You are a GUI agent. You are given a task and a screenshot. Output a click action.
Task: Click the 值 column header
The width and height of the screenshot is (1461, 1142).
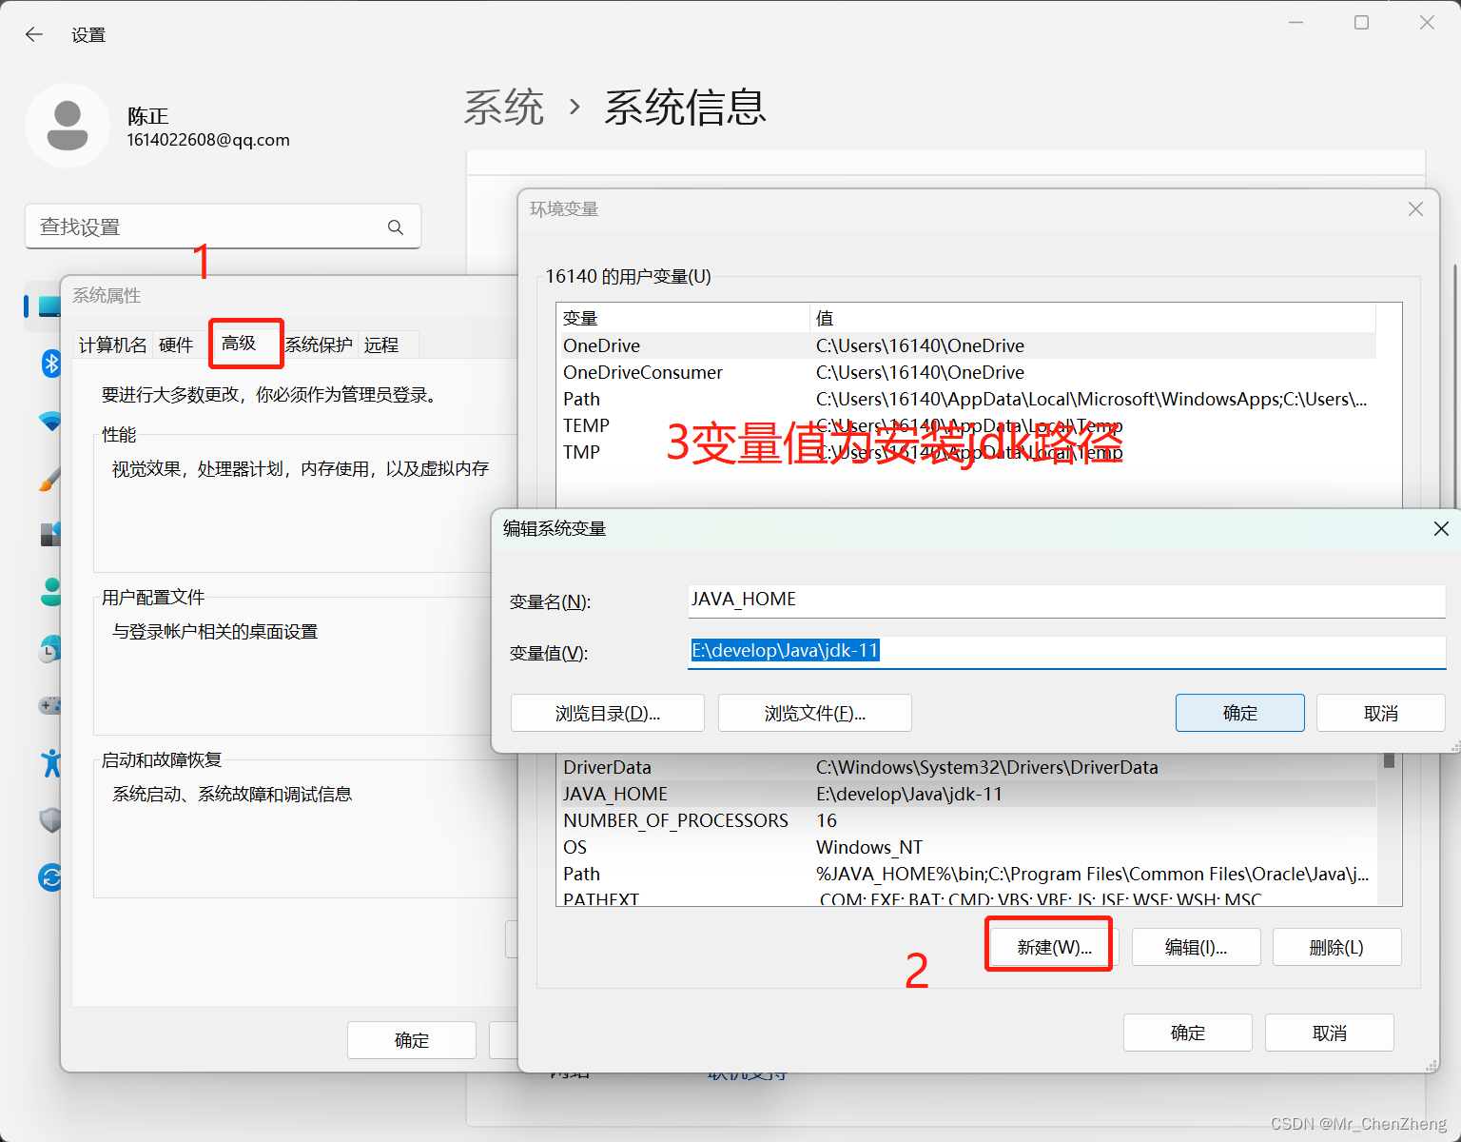coord(1093,318)
